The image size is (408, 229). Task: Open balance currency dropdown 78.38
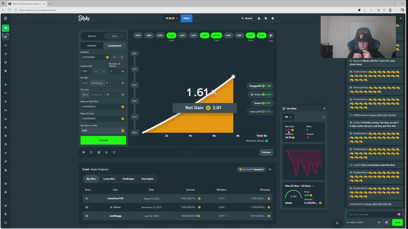click(x=171, y=18)
